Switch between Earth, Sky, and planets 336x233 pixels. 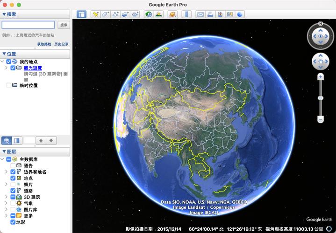pyautogui.click(x=173, y=14)
